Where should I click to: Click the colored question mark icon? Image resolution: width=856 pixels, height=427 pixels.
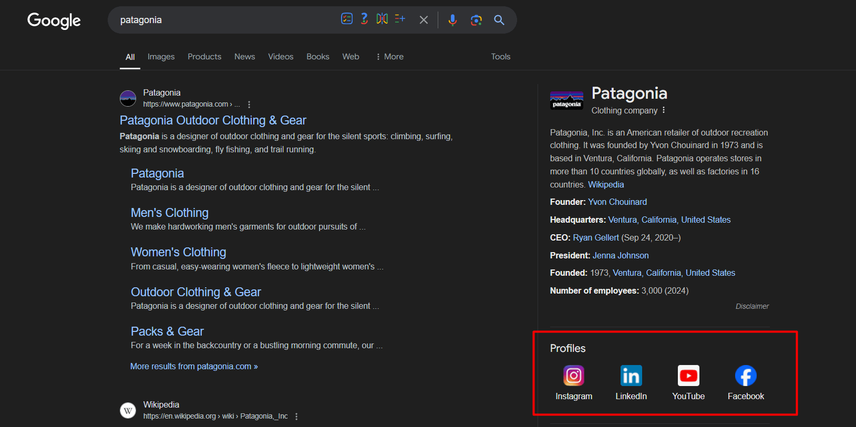click(x=364, y=19)
